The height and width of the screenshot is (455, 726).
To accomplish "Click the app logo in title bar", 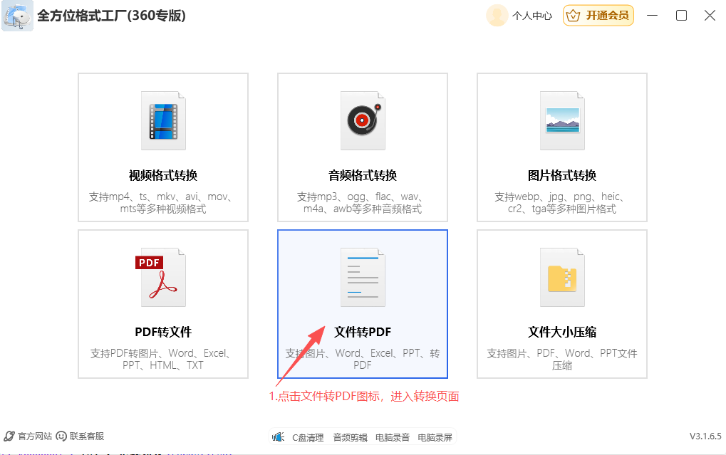I will pos(17,16).
